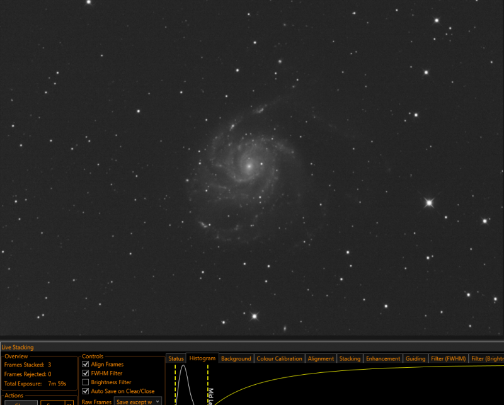
Task: Open the Raw Frames dropdown
Action: coord(137,401)
